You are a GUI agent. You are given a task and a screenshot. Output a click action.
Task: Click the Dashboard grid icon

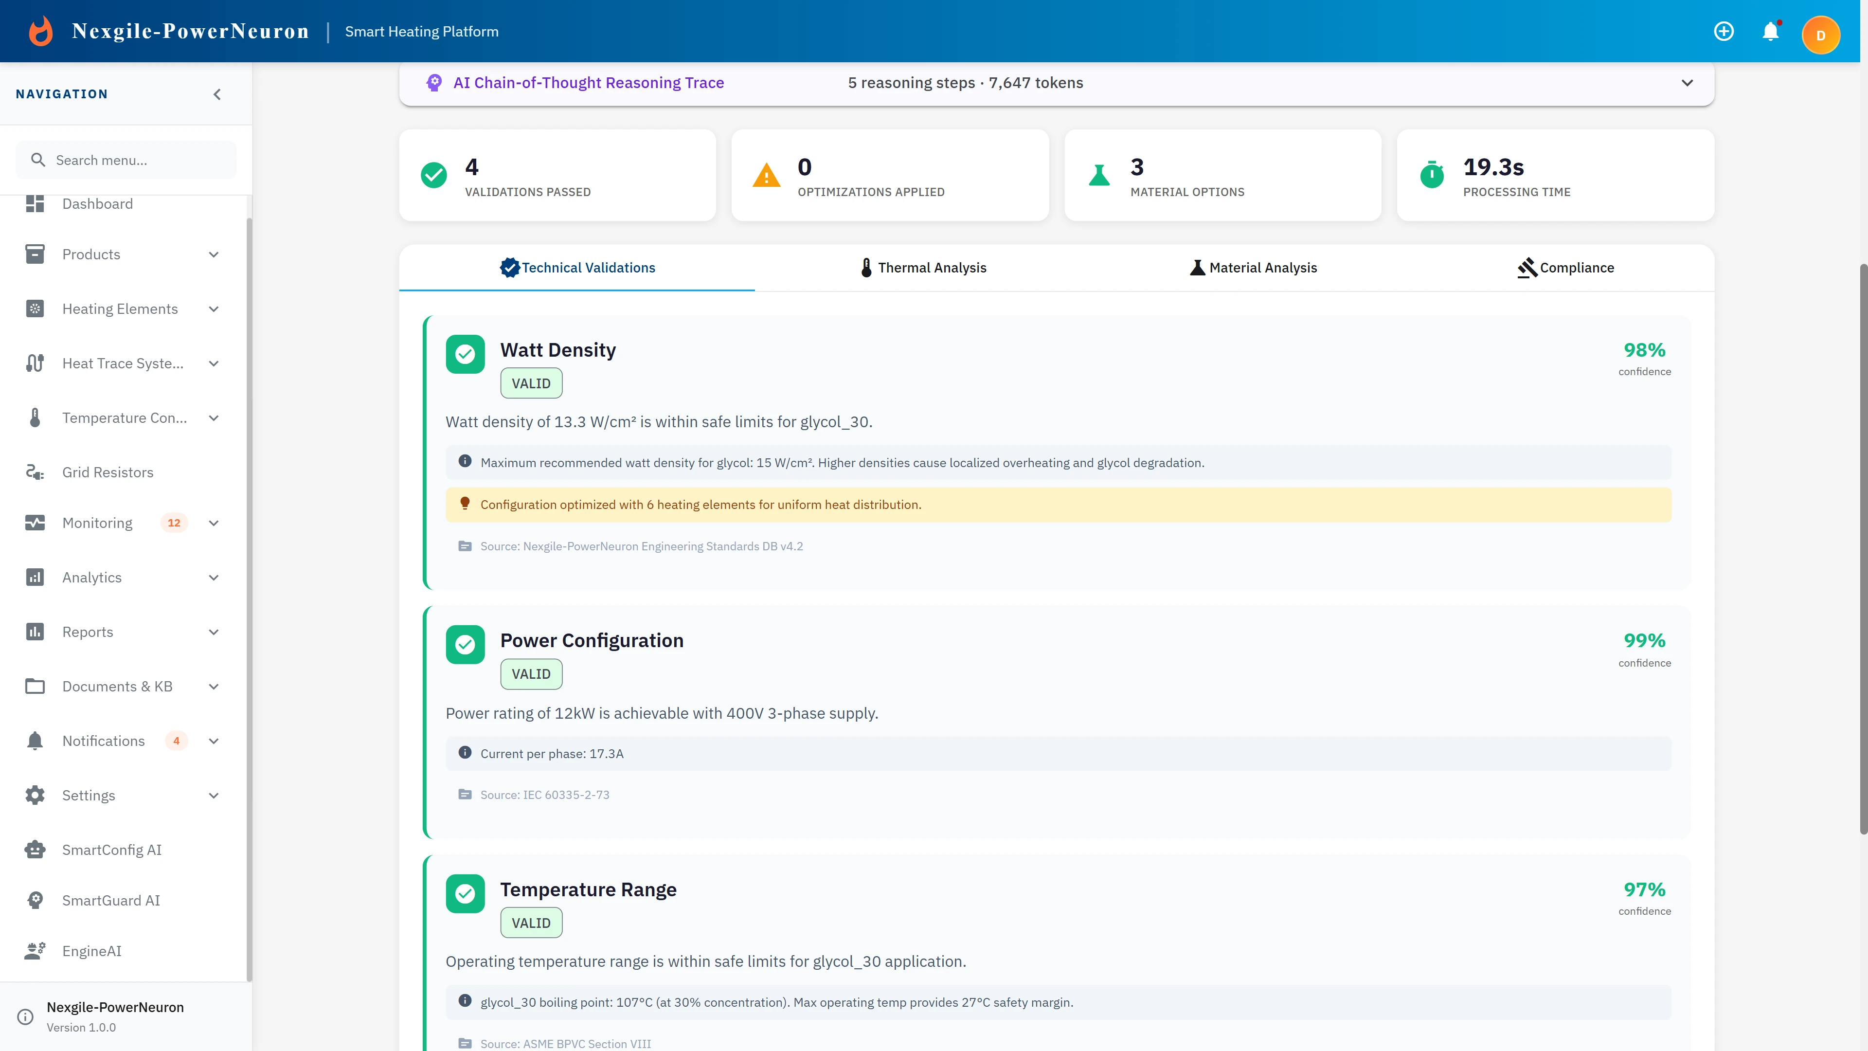[35, 204]
